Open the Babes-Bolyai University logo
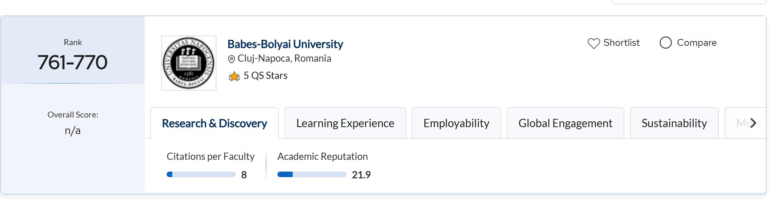This screenshot has width=781, height=215. [x=189, y=63]
